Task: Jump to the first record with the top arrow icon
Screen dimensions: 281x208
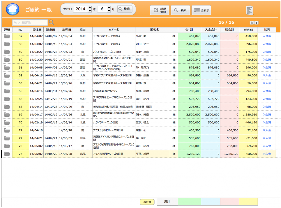Action: click(252, 23)
